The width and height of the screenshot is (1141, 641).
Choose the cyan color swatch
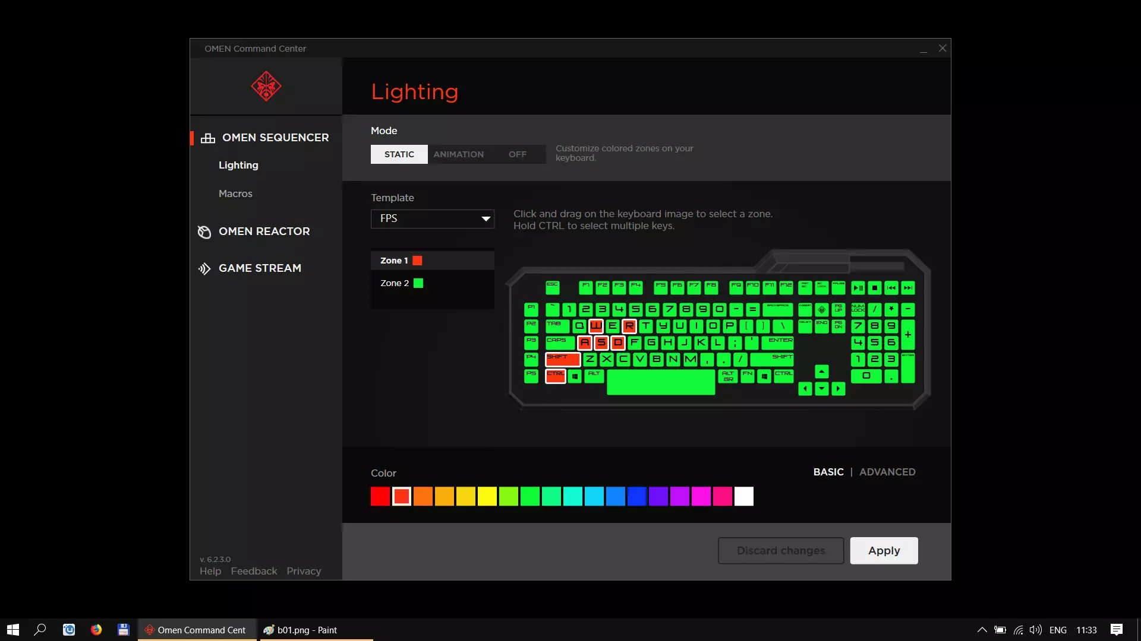click(573, 496)
